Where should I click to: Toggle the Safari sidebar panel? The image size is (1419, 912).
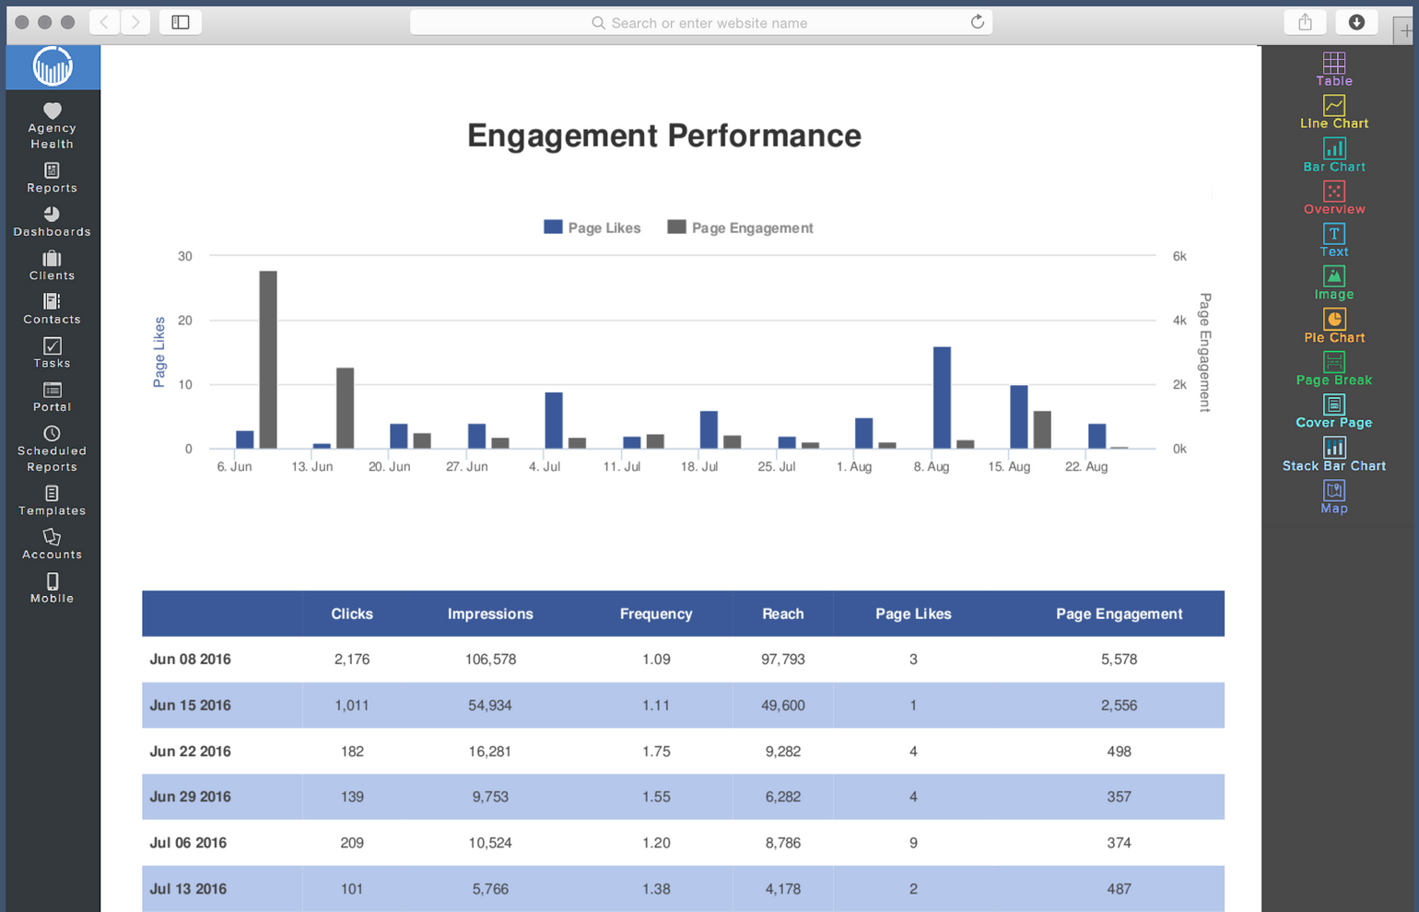(x=180, y=22)
